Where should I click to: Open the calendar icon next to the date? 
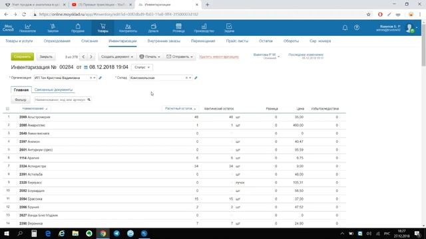tap(86, 67)
